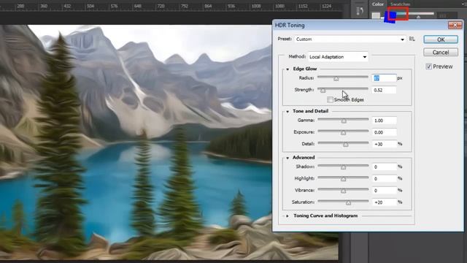The width and height of the screenshot is (467, 263).
Task: Open preset options icon beside Preset dropdown
Action: tap(412, 39)
